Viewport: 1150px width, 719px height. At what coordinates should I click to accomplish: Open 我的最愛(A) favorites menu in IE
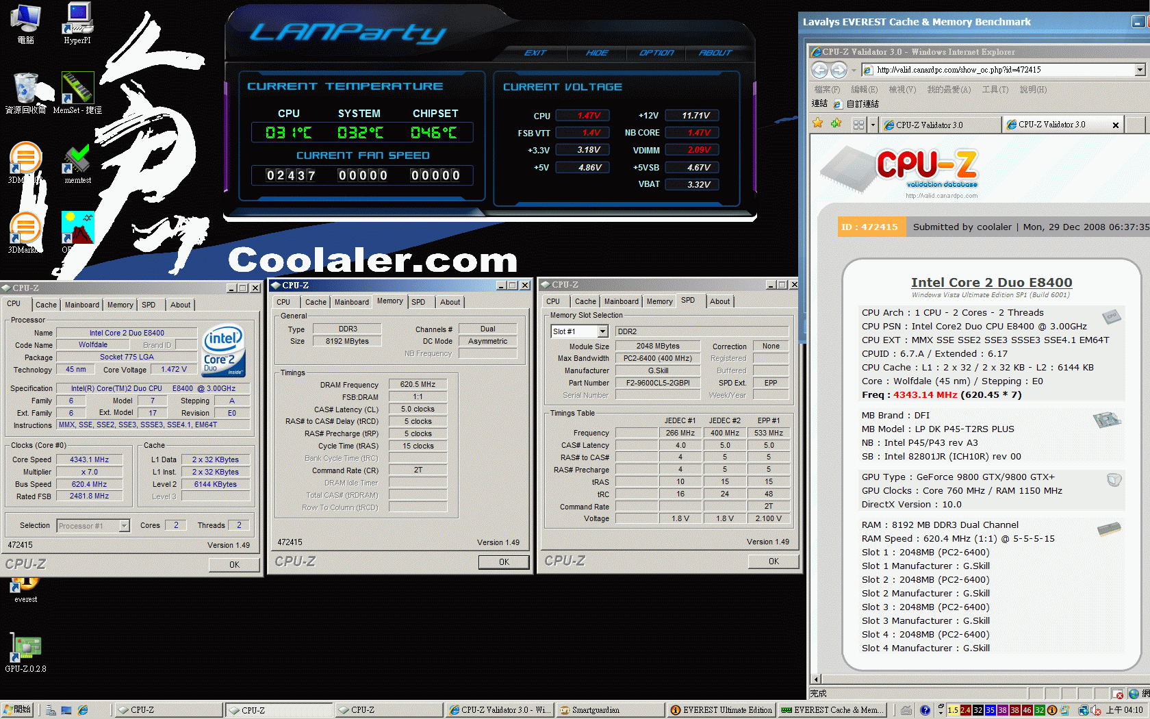(949, 90)
